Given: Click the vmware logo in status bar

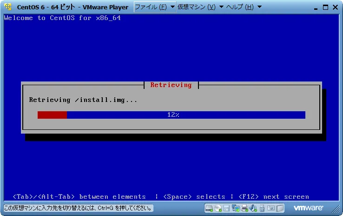Looking at the screenshot, I should point(308,208).
